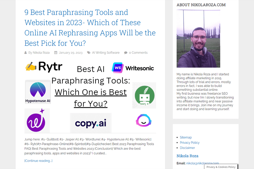
Task: Click the Jasper smiley face logo
Action: pyautogui.click(x=144, y=120)
